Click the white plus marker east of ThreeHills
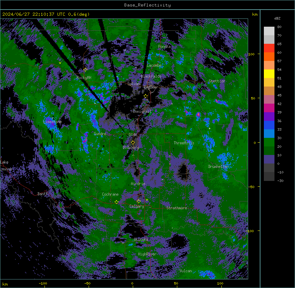 [x=209, y=128]
